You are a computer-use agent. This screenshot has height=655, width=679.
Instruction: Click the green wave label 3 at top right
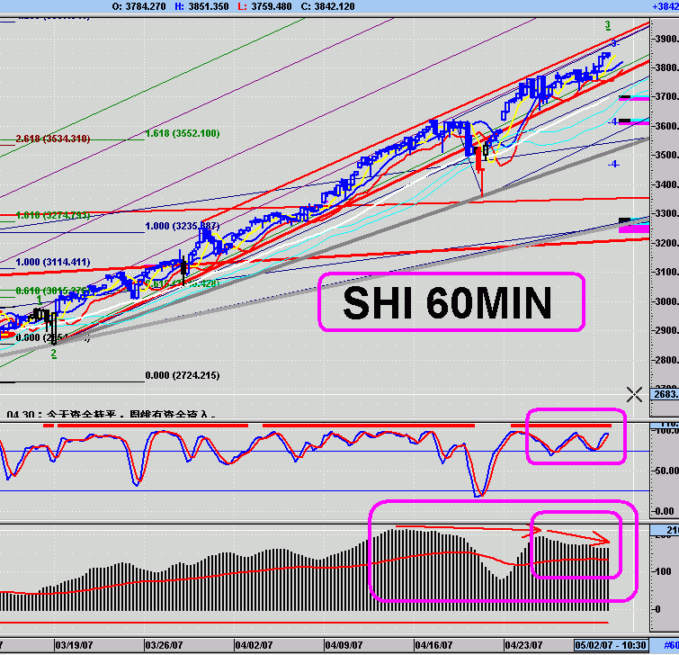608,25
